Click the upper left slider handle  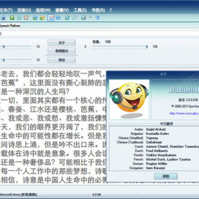click(x=4, y=47)
